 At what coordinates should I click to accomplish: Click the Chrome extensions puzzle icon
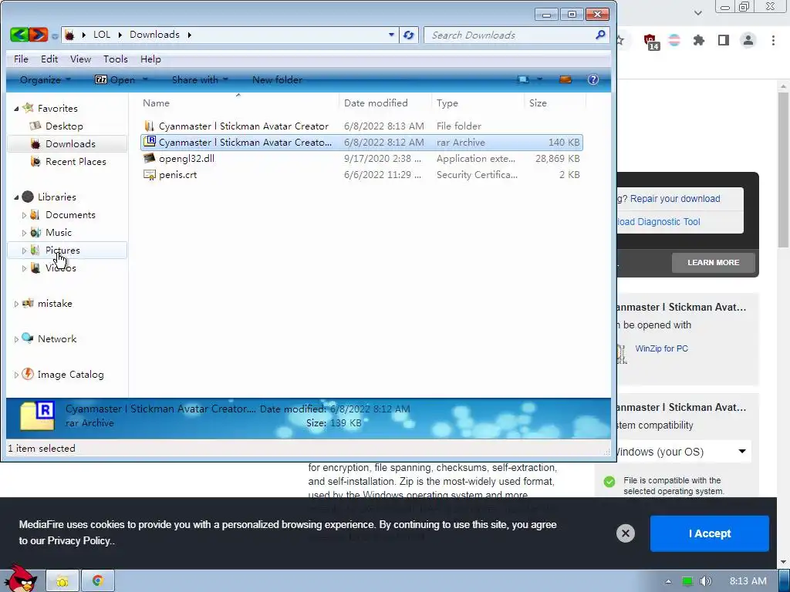[698, 40]
